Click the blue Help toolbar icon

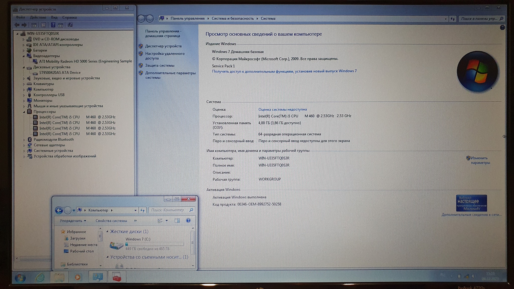(x=53, y=25)
